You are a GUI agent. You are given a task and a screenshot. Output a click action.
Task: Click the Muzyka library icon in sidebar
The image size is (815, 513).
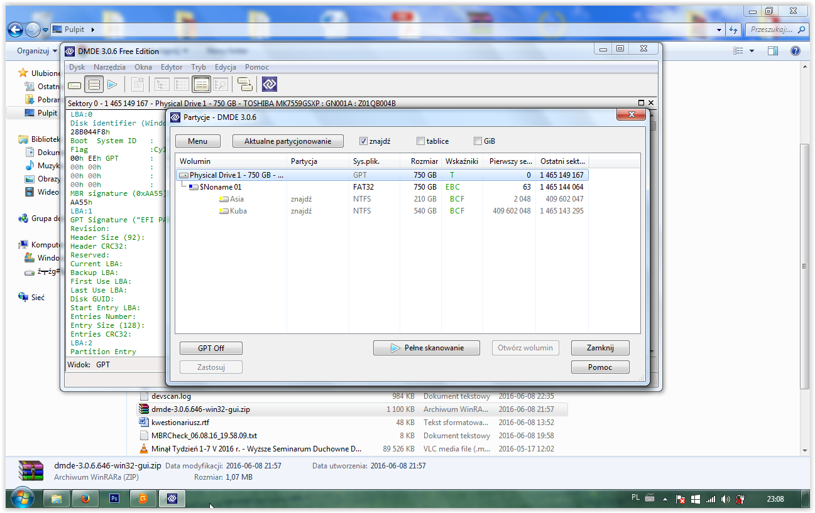click(x=30, y=166)
